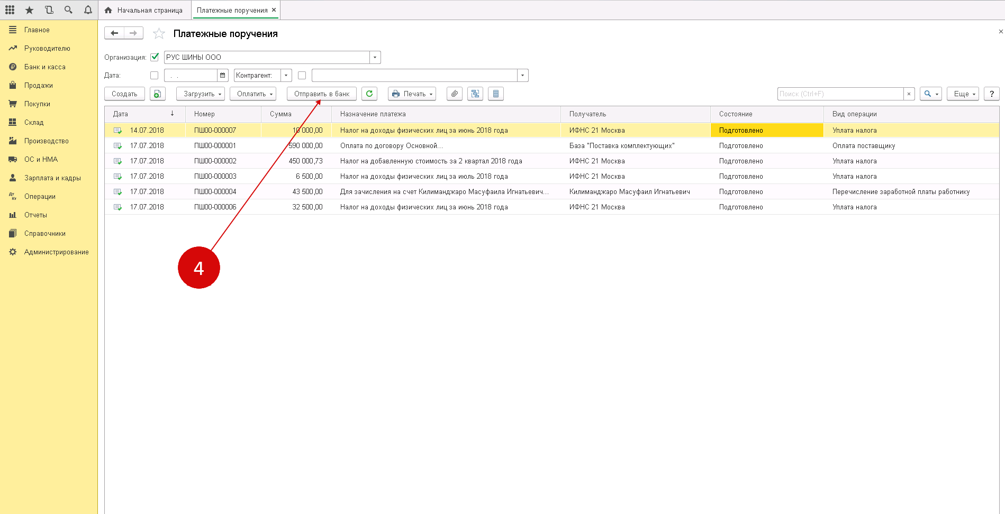Click the paperclip attached files icon
1005x514 pixels.
point(454,94)
